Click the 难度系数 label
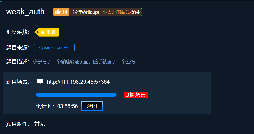The image size is (254, 134). pos(18,32)
